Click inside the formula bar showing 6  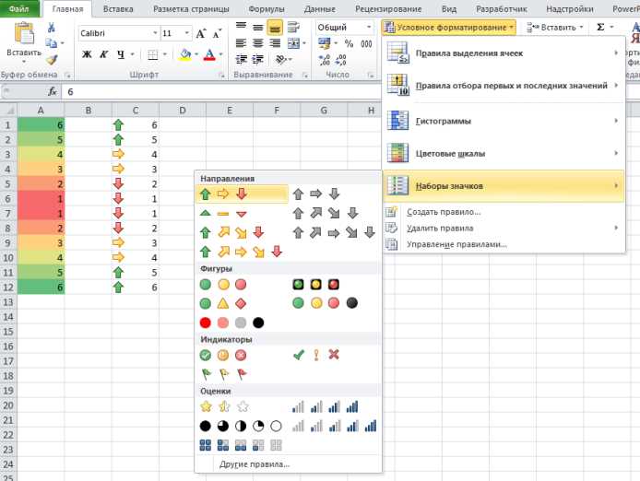(220, 92)
